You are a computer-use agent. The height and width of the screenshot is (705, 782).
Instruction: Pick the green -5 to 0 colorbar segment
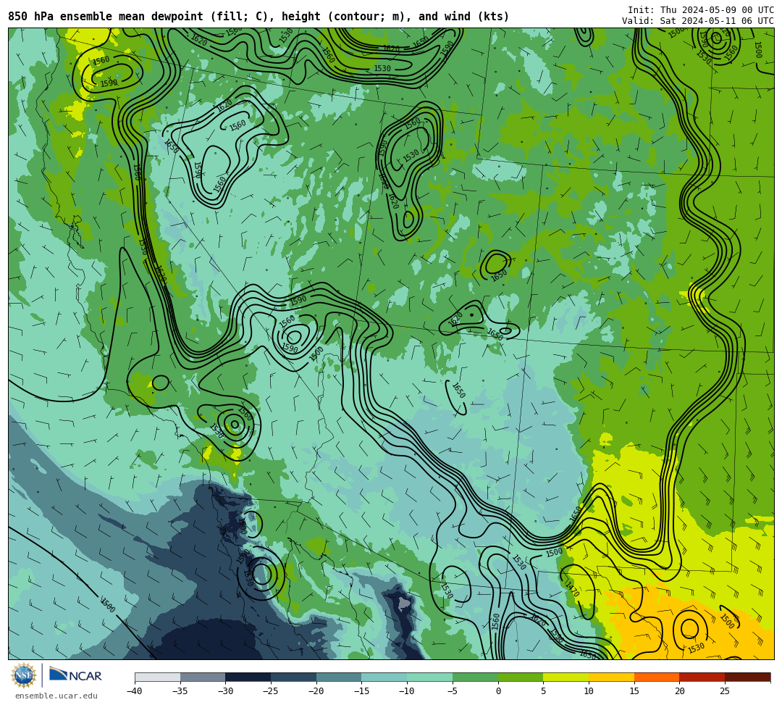475,677
